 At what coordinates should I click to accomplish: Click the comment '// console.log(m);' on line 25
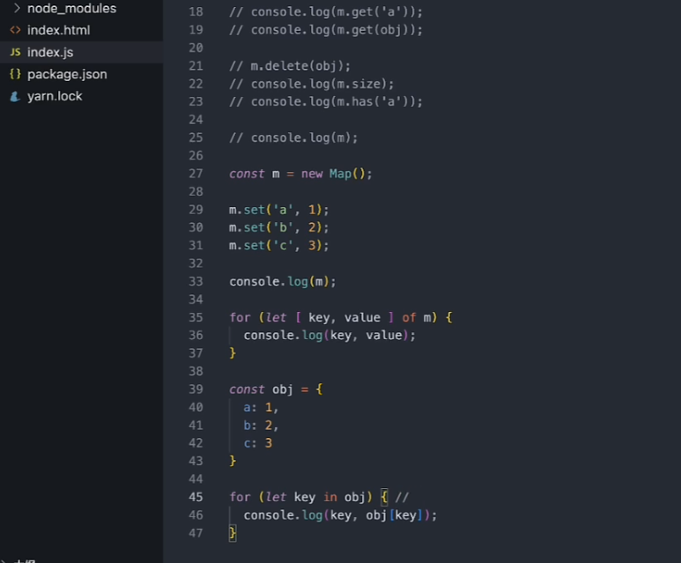tap(293, 137)
